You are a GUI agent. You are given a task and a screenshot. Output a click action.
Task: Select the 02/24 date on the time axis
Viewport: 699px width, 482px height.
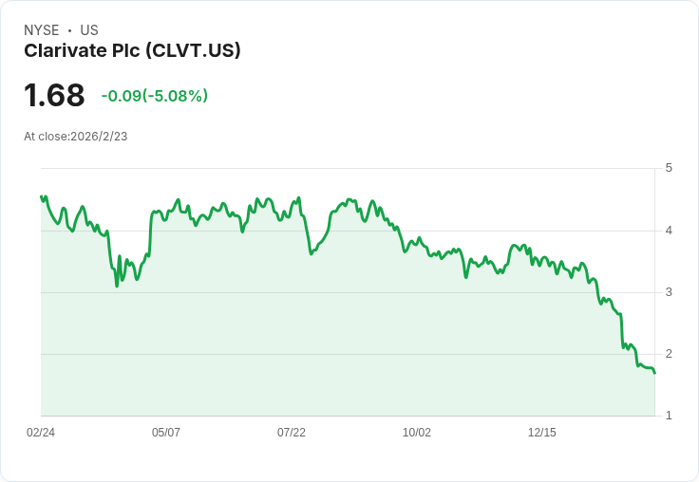pyautogui.click(x=41, y=433)
